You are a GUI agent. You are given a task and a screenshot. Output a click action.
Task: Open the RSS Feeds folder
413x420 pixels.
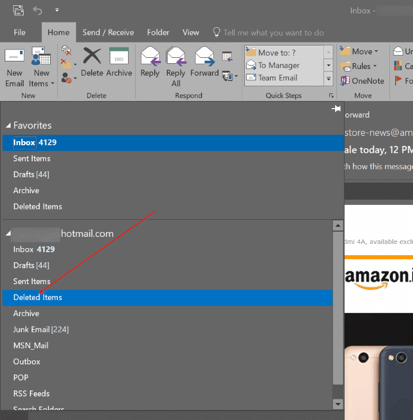pos(168,394)
